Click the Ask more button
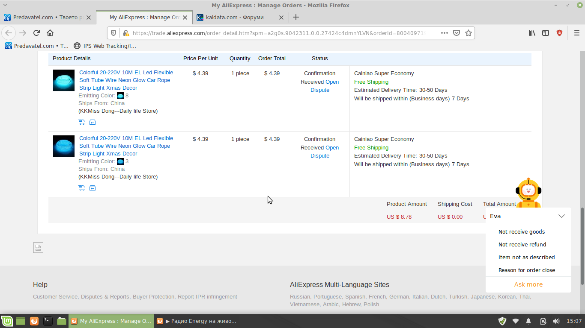 coord(528,284)
